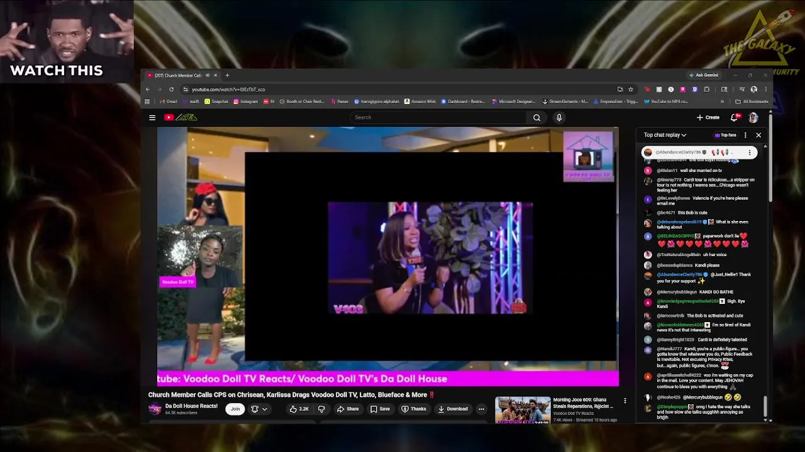Open the Microsoft Designer bookmark
Image resolution: width=805 pixels, height=452 pixels.
point(514,101)
